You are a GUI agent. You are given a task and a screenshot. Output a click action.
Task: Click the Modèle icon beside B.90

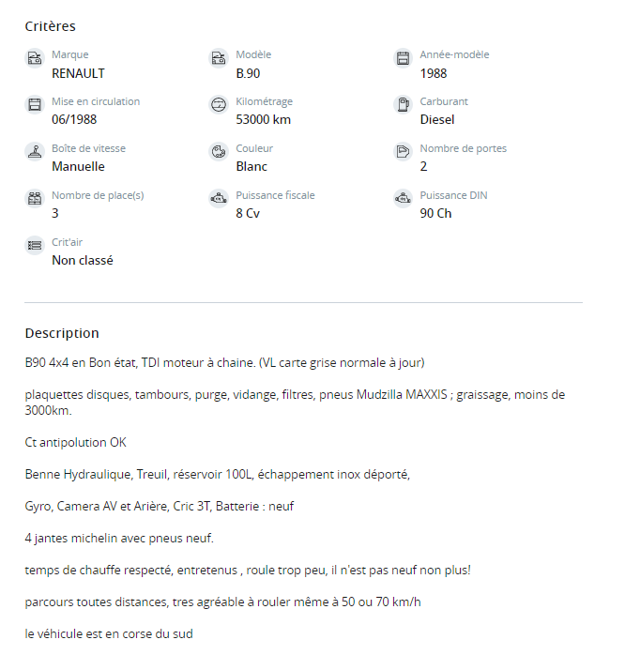[218, 58]
